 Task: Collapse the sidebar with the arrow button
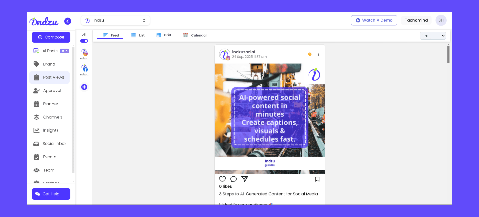tap(68, 21)
